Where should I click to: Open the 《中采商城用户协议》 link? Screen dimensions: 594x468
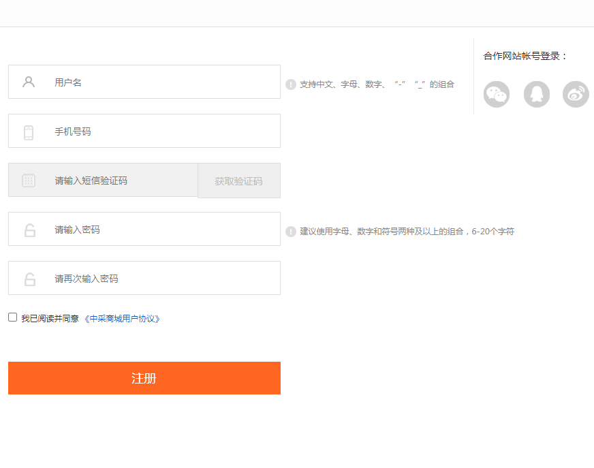[123, 318]
